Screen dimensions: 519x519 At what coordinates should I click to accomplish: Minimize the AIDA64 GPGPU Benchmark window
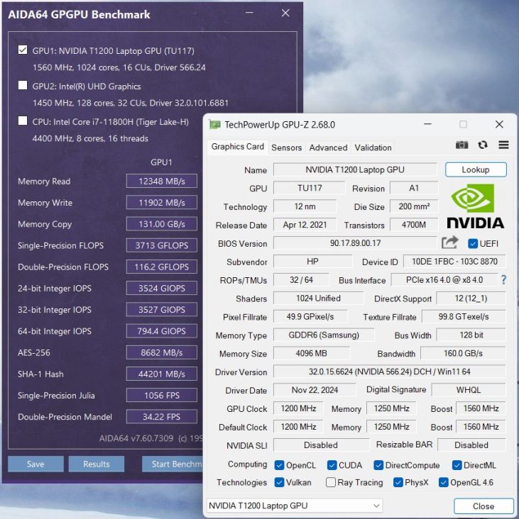[249, 13]
